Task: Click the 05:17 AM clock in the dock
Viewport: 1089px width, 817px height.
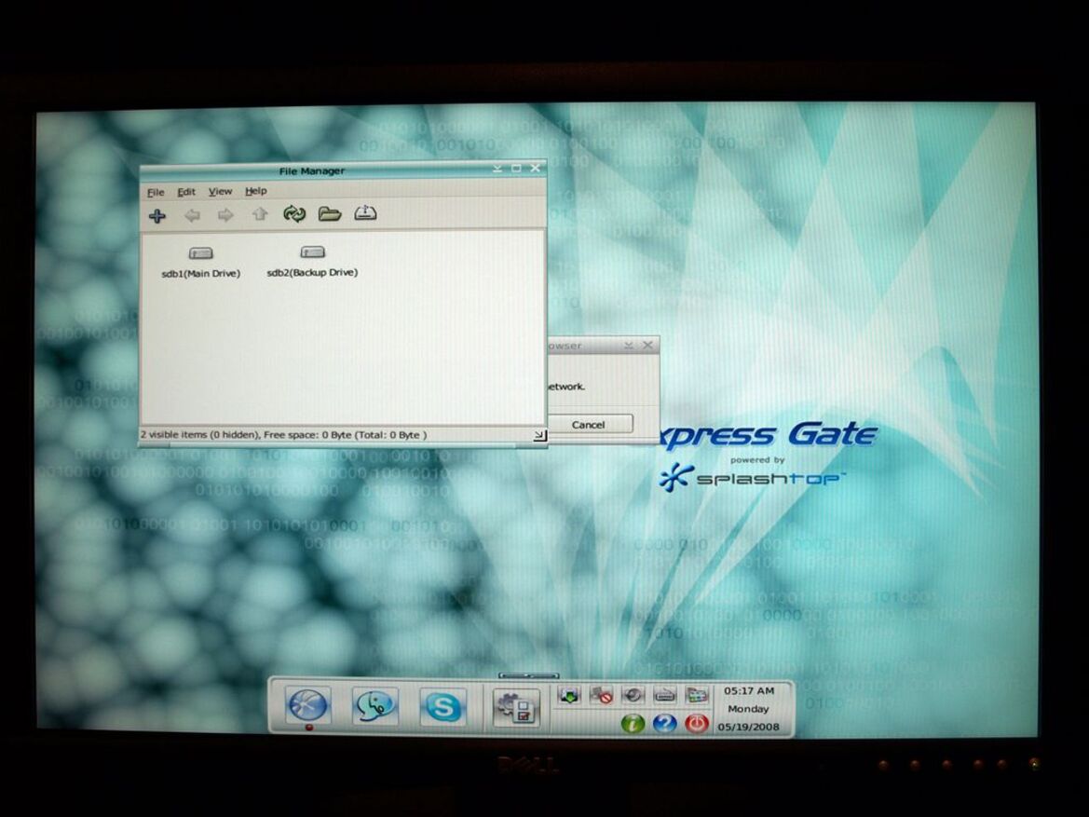Action: coord(749,691)
